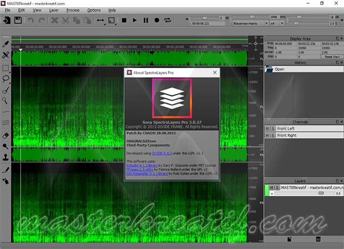Solo the MASTERkreatif layer
Screen dimensions: 344x249
277,187
